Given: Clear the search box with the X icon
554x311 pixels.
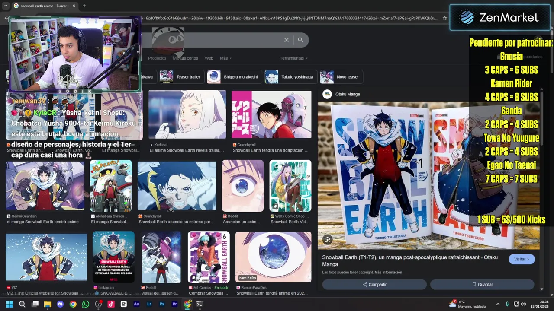Looking at the screenshot, I should coord(286,40).
